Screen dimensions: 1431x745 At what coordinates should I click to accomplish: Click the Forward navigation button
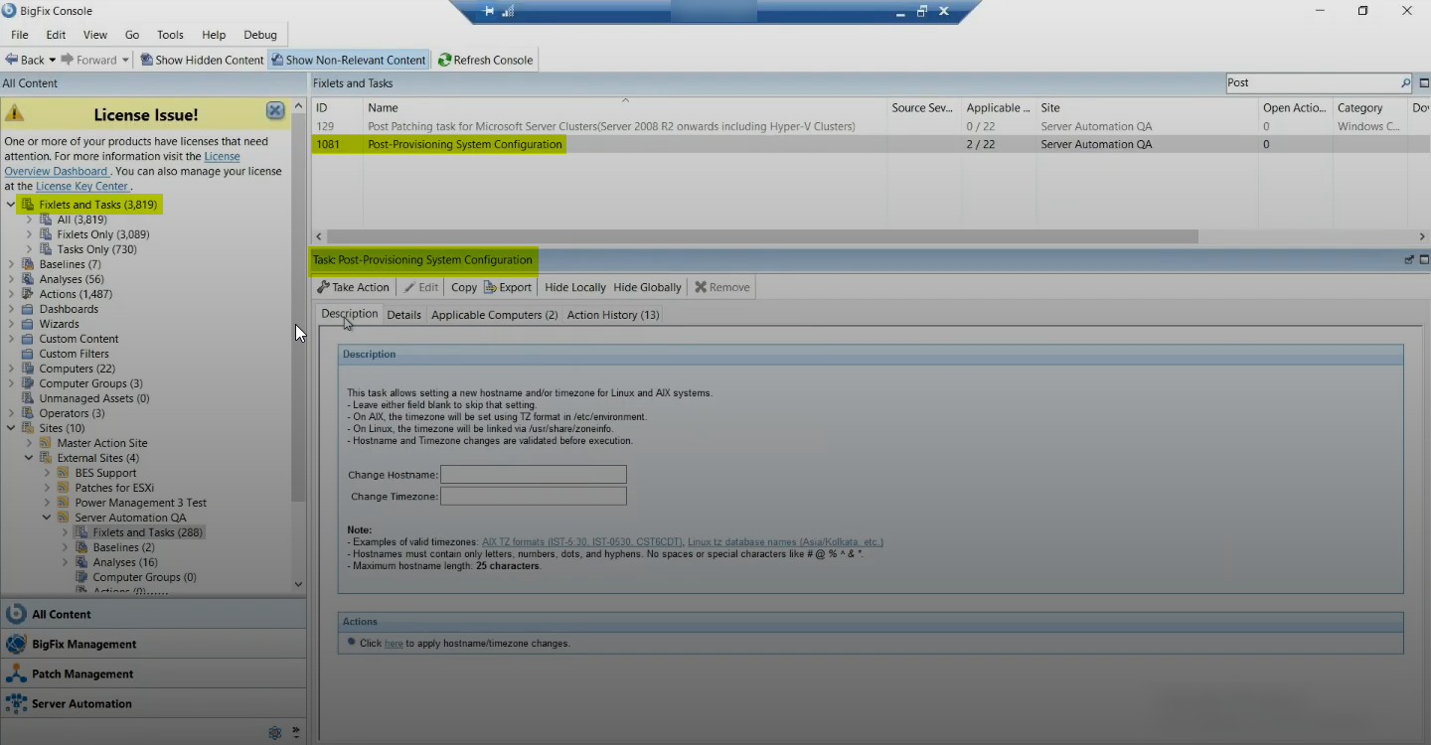coord(89,60)
